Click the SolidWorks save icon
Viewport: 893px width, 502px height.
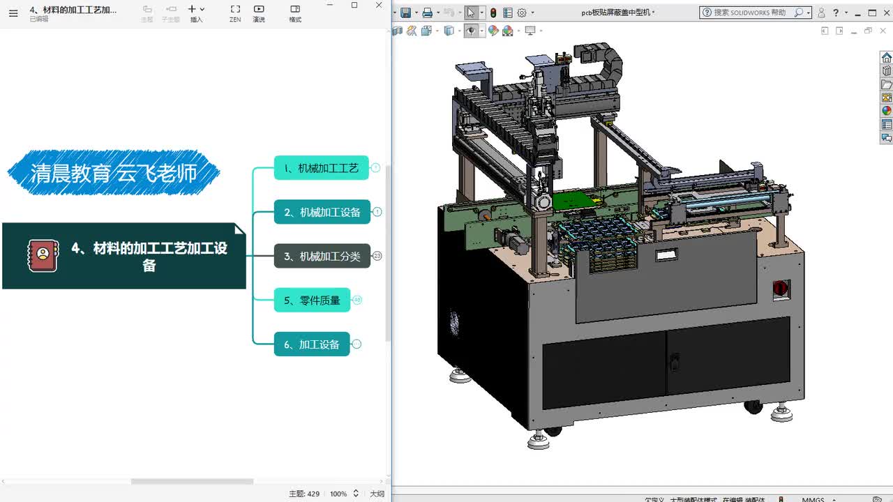click(405, 13)
